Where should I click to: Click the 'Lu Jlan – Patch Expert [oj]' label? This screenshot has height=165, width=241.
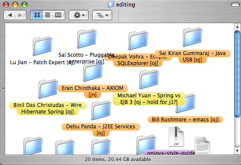pyautogui.click(x=42, y=62)
